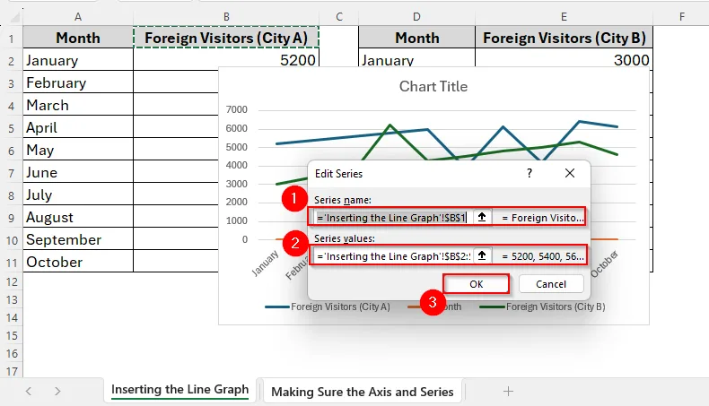Open Making Sure the Axis and Series tab
Image resolution: width=709 pixels, height=406 pixels.
pos(363,392)
